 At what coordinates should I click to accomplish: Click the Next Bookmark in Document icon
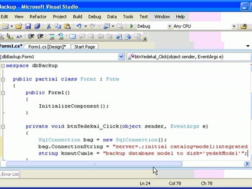pyautogui.click(x=128, y=37)
